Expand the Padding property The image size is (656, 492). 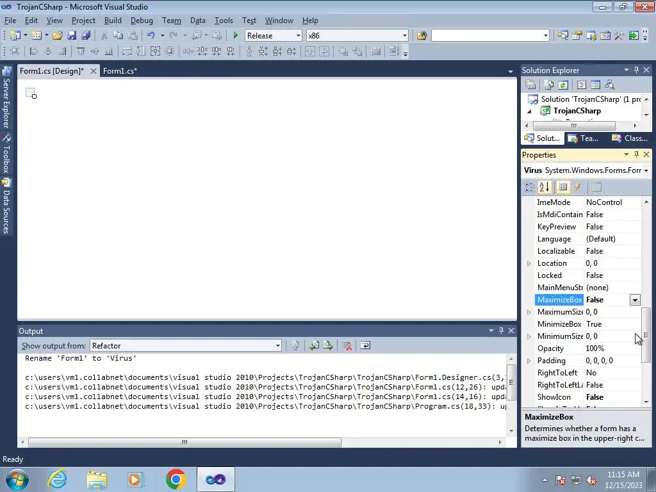[x=529, y=361]
